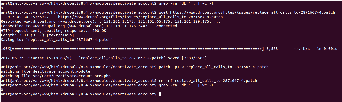Click the terminal cursor block at prompt
This screenshot has width=342, height=102.
160,94
